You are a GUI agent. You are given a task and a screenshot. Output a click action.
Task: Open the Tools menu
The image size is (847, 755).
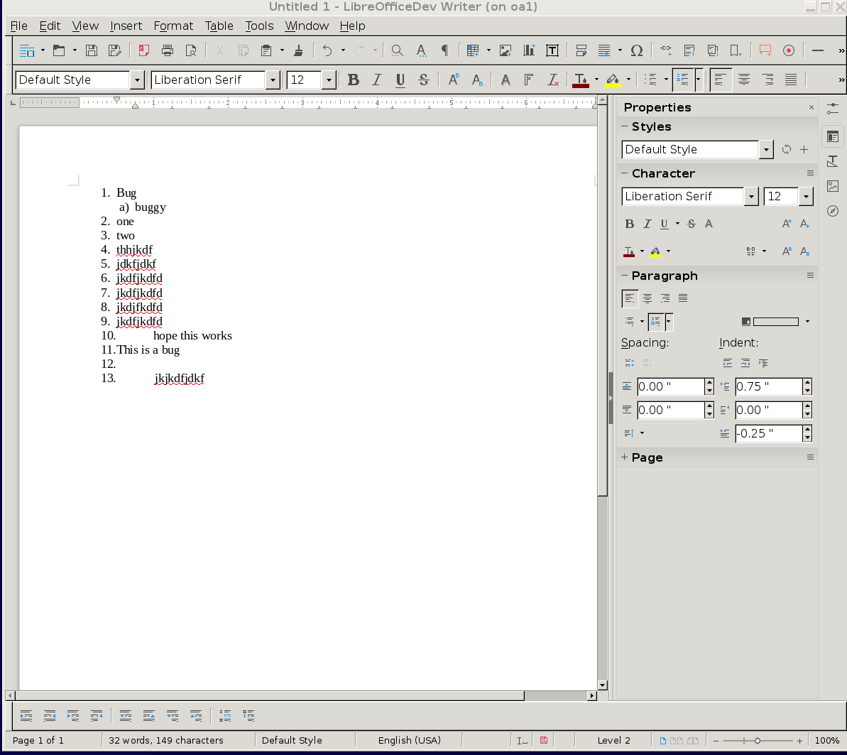(x=259, y=26)
